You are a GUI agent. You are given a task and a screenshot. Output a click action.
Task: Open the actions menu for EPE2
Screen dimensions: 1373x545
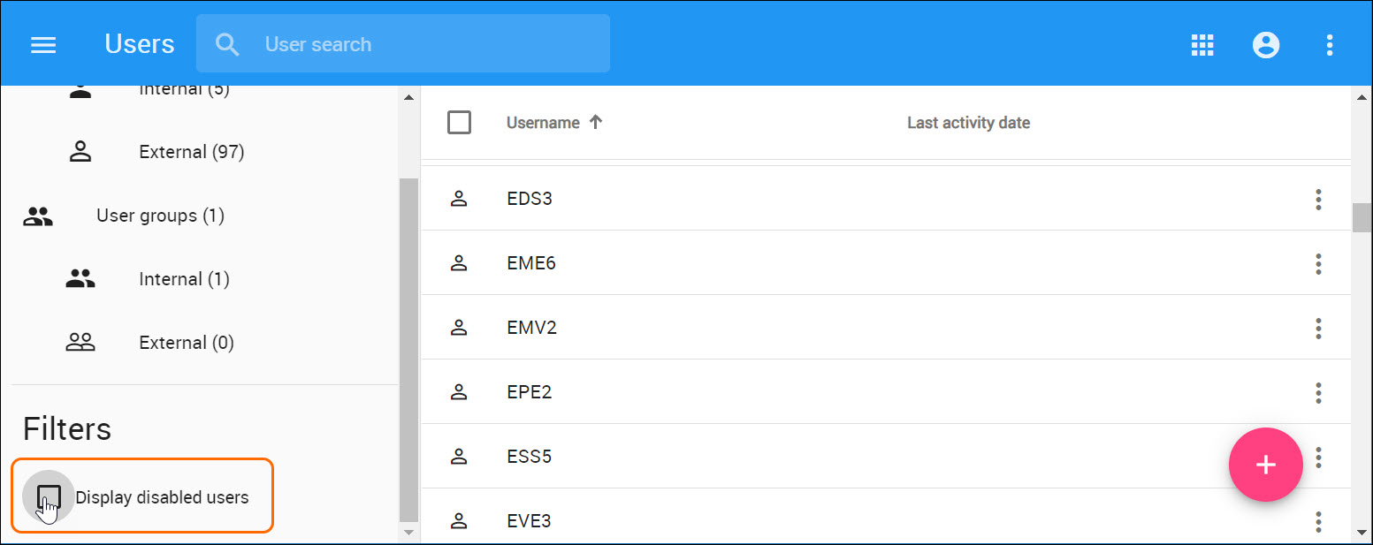click(1317, 392)
